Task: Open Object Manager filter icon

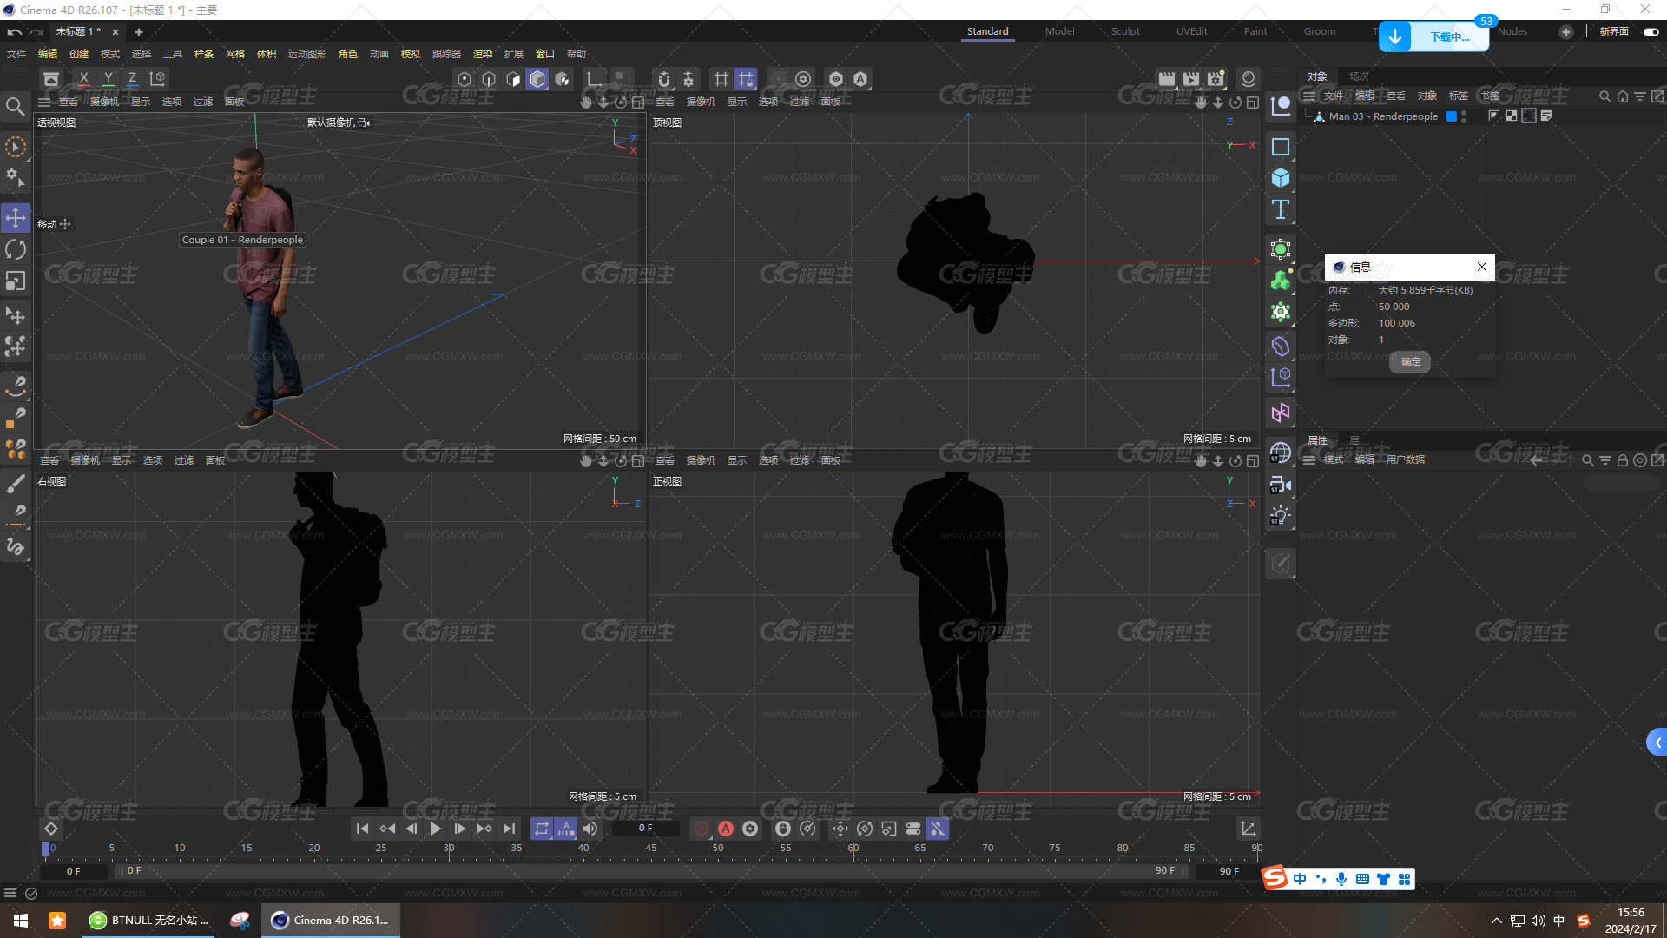Action: (1639, 96)
